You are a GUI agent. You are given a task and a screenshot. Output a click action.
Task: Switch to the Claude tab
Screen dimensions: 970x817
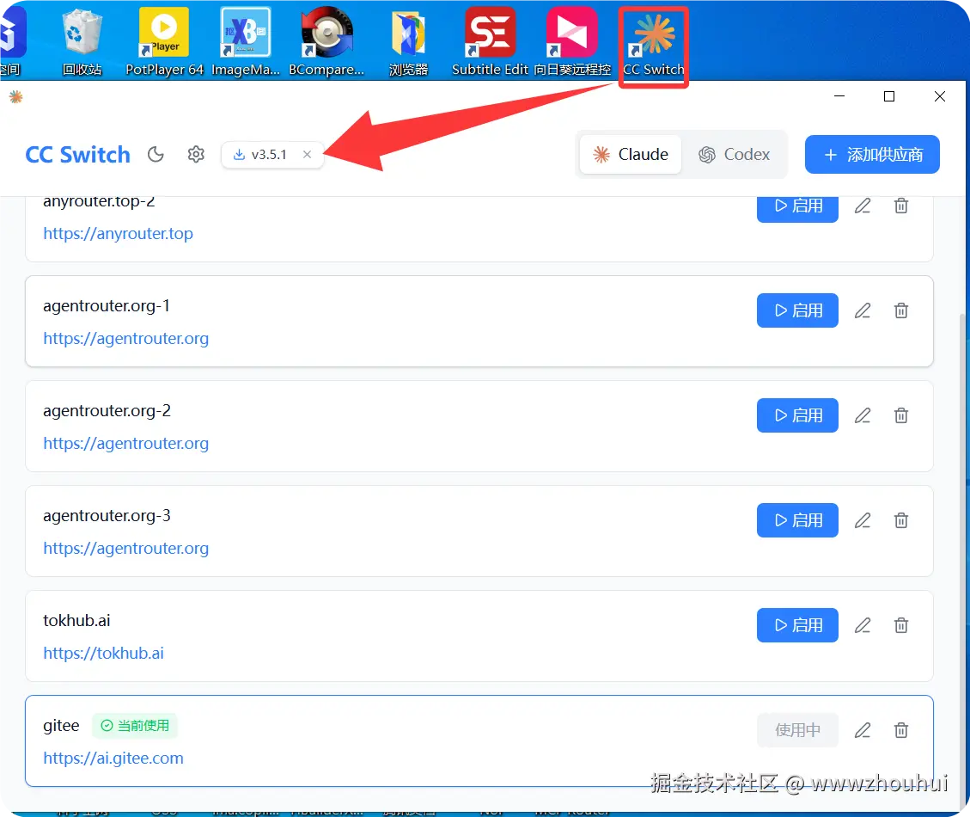[x=631, y=154]
